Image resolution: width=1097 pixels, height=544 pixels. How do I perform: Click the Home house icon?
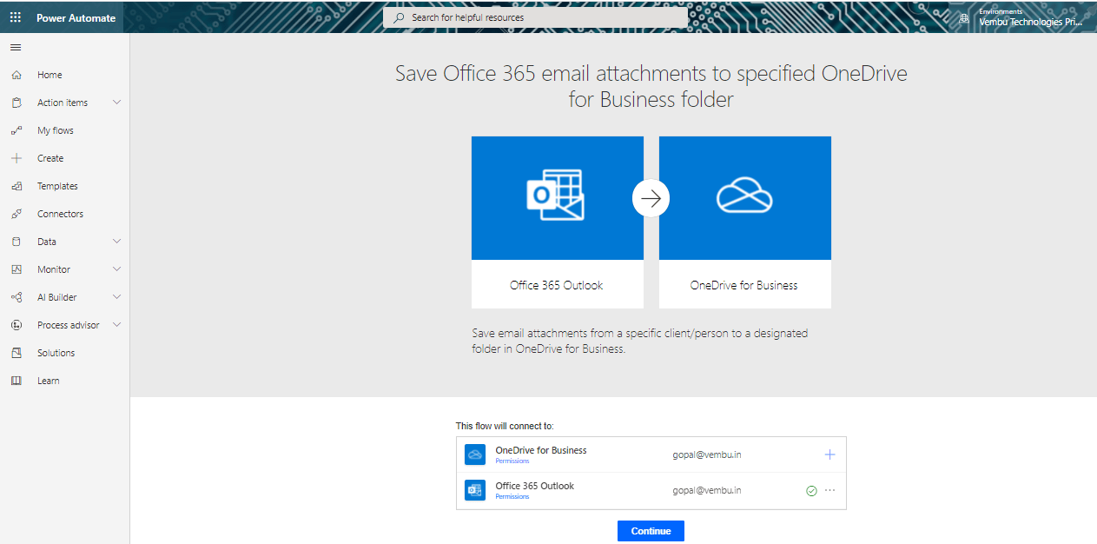click(x=17, y=75)
